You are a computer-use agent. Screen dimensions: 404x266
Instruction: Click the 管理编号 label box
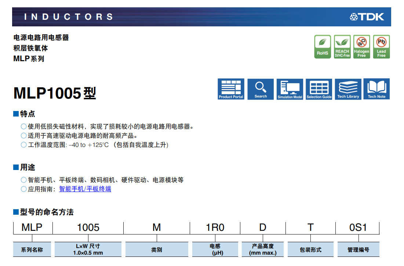pos(358,249)
